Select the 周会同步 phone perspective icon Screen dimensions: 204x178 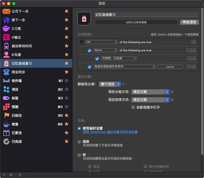pos(6,72)
